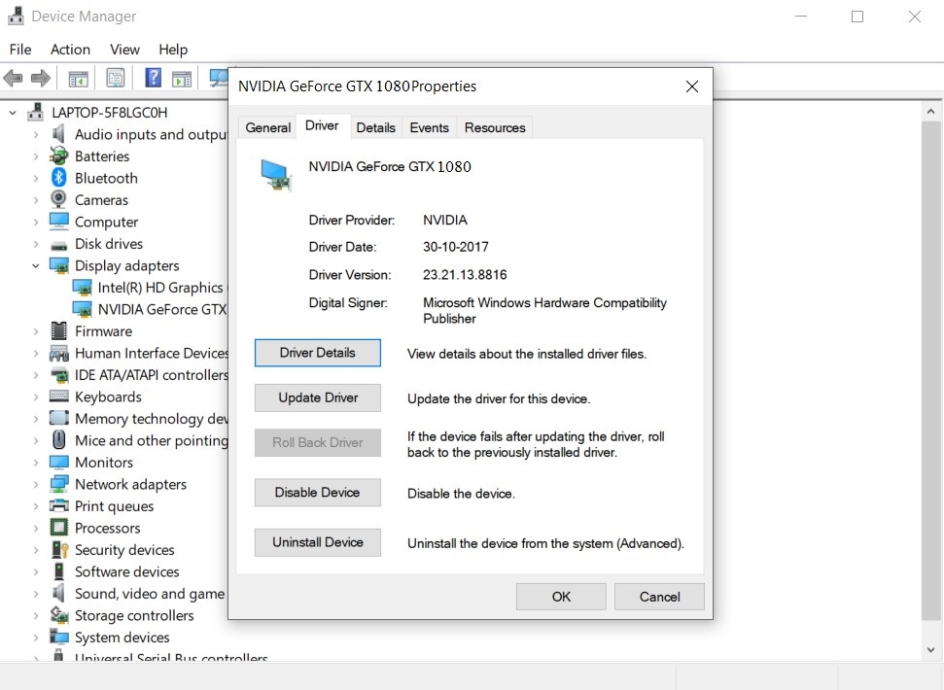
Task: Open the Action menu
Action: coord(70,50)
